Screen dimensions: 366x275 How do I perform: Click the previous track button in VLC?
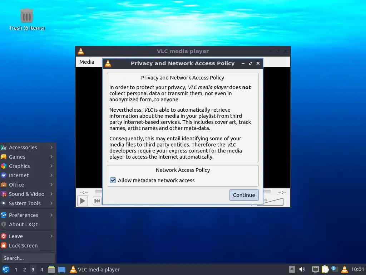point(97,201)
